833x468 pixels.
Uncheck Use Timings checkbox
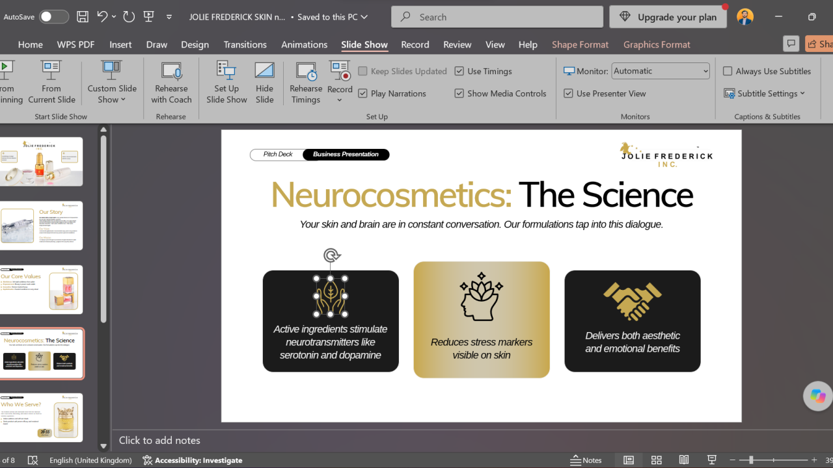pos(459,71)
